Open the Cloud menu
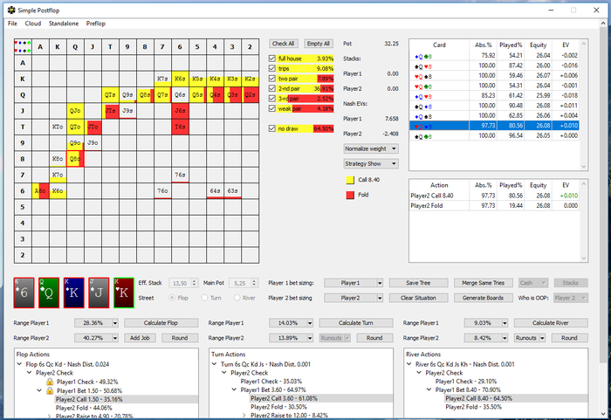611x420 pixels. click(x=33, y=24)
